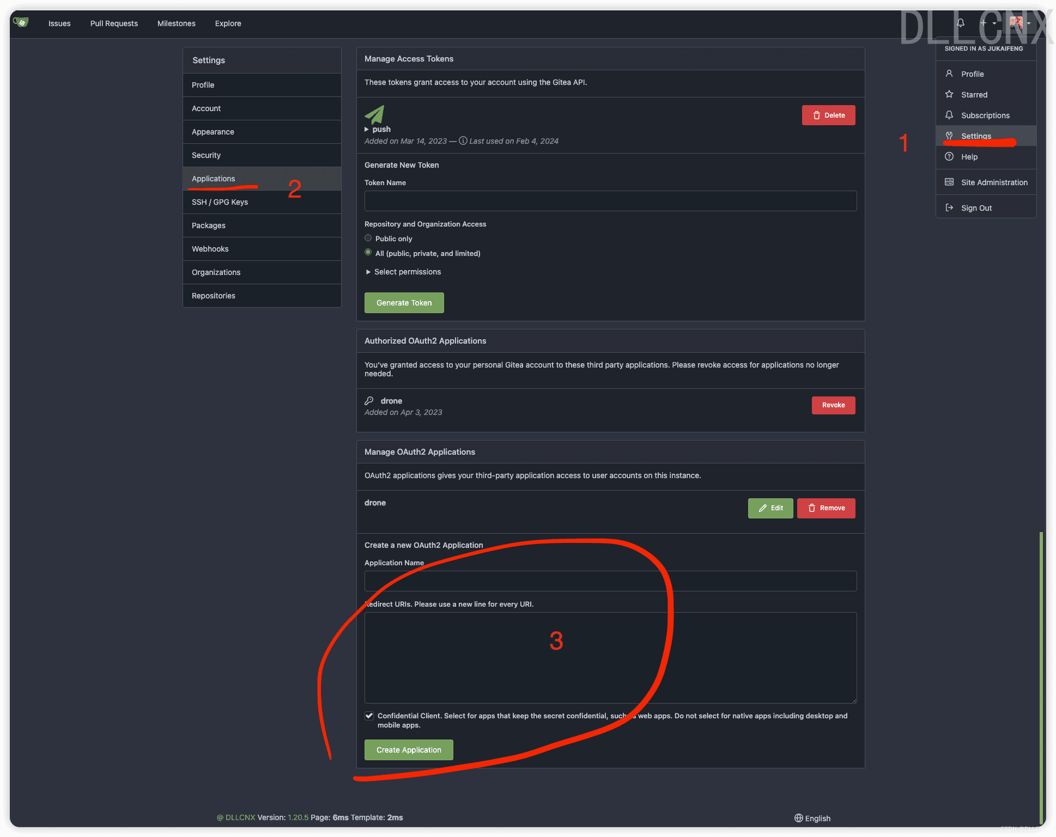1056x837 pixels.
Task: Click the trash Delete token icon
Action: tap(814, 114)
